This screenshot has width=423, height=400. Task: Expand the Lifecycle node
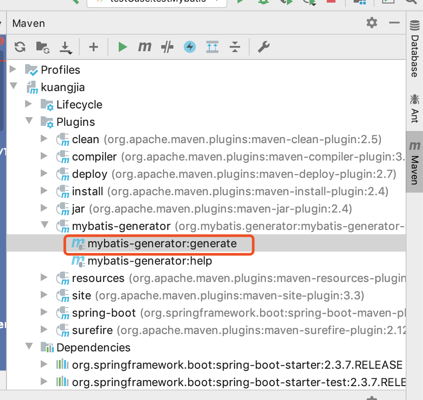tap(28, 104)
